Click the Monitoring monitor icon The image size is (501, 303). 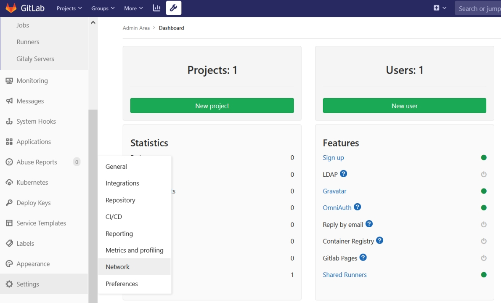point(9,80)
